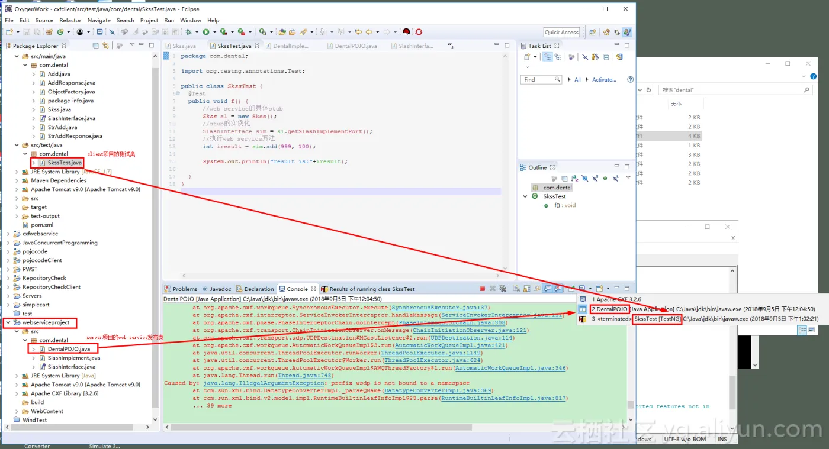829x449 pixels.
Task: Open the Window menu
Action: [191, 20]
